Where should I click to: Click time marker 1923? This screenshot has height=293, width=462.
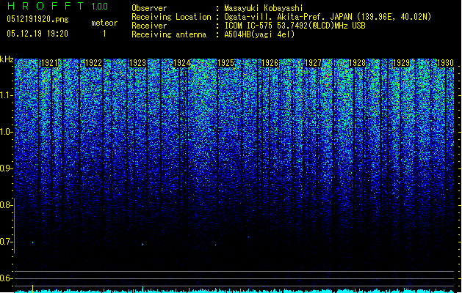[137, 63]
